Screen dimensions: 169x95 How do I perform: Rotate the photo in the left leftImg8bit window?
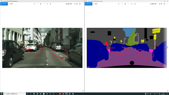[47, 4]
